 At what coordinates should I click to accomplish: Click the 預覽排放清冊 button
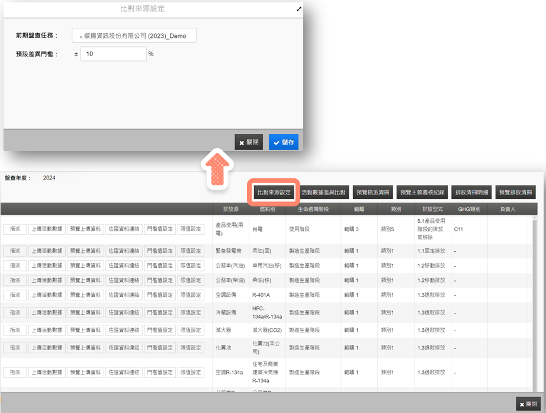tap(515, 193)
